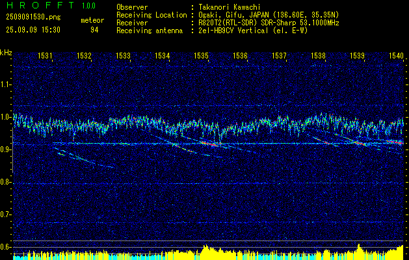409x260 pixels.
Task: Click time marker 1531
Action: click(45, 55)
